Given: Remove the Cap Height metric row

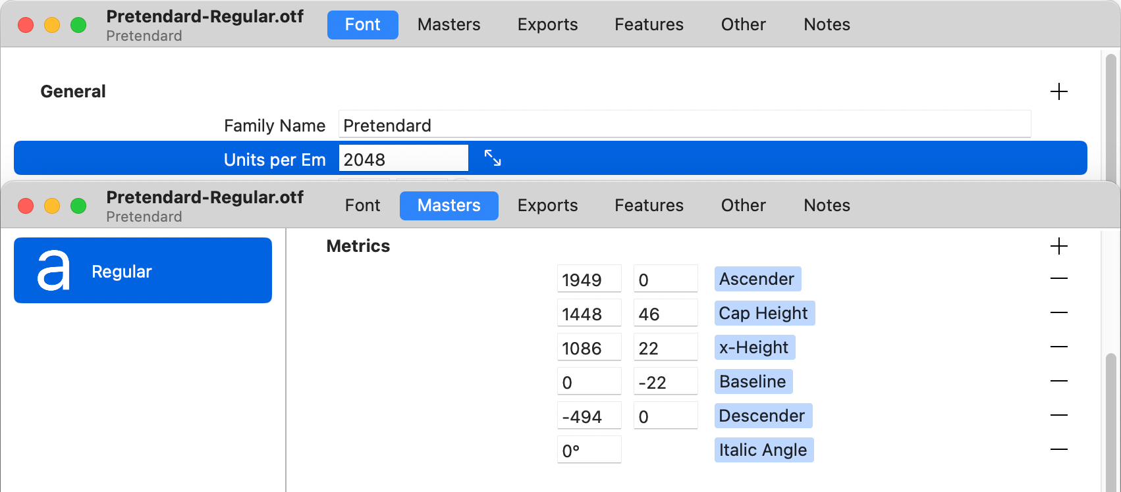Looking at the screenshot, I should pyautogui.click(x=1058, y=313).
